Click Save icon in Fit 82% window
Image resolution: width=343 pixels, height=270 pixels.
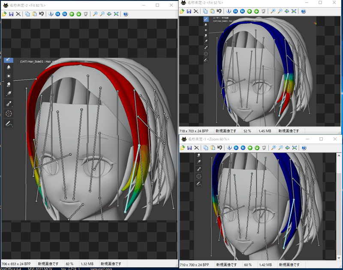click(11, 14)
